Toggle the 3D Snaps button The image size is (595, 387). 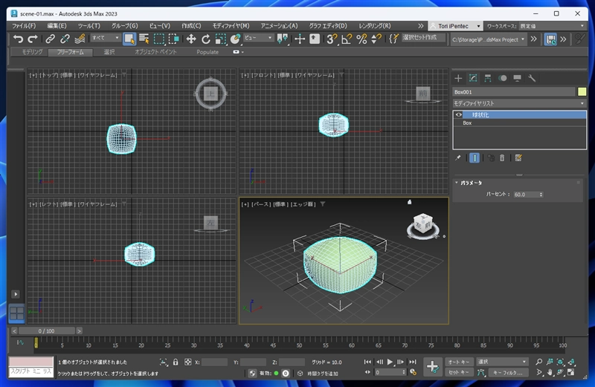pyautogui.click(x=332, y=39)
